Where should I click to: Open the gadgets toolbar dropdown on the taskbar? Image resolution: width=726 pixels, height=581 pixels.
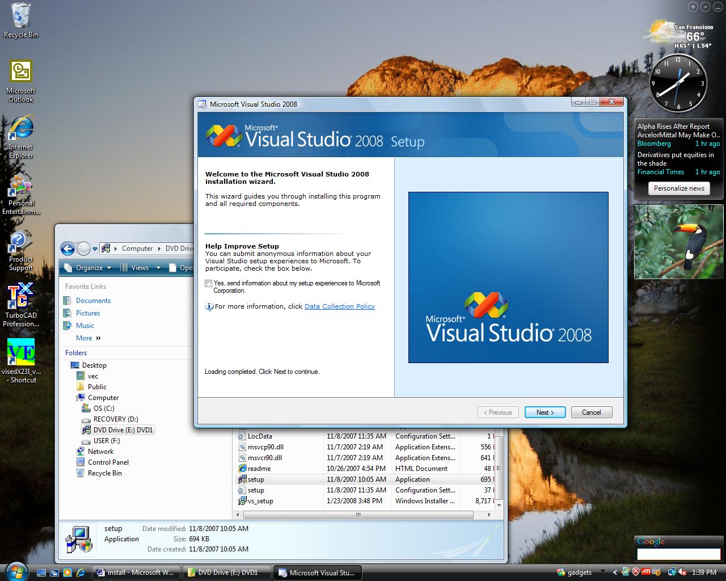point(602,572)
